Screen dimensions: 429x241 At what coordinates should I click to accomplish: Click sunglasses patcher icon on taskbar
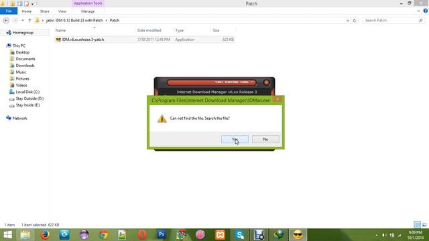pyautogui.click(x=298, y=235)
